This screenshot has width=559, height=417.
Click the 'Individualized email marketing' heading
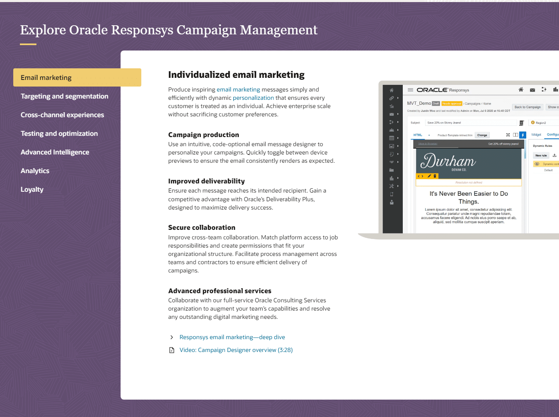pos(236,75)
